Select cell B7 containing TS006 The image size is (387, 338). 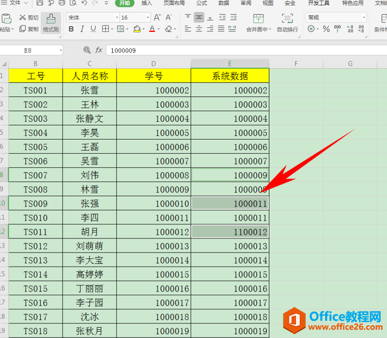(36, 161)
